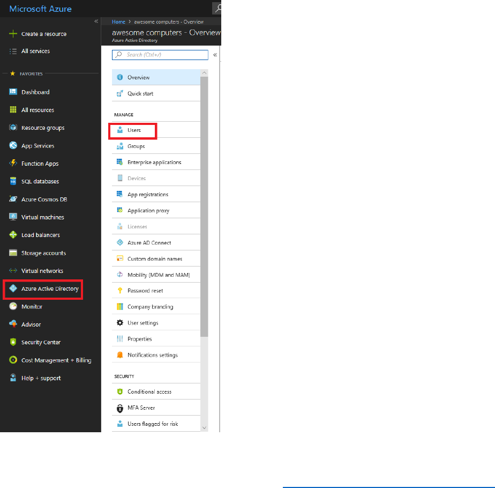
Task: Open Company branding
Action: (156, 307)
